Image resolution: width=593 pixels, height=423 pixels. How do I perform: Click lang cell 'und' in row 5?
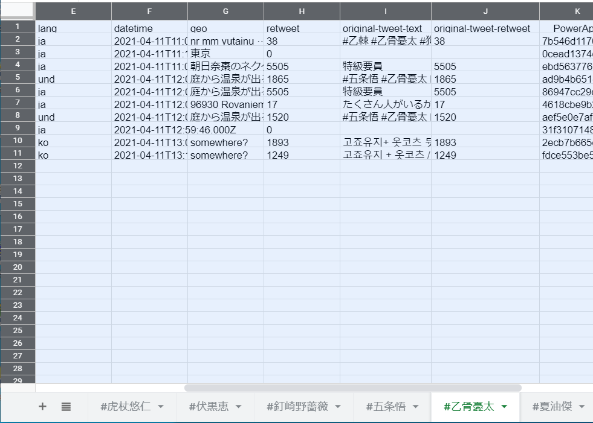(73, 77)
